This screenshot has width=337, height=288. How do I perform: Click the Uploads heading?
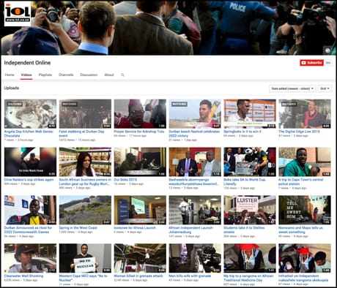[12, 88]
